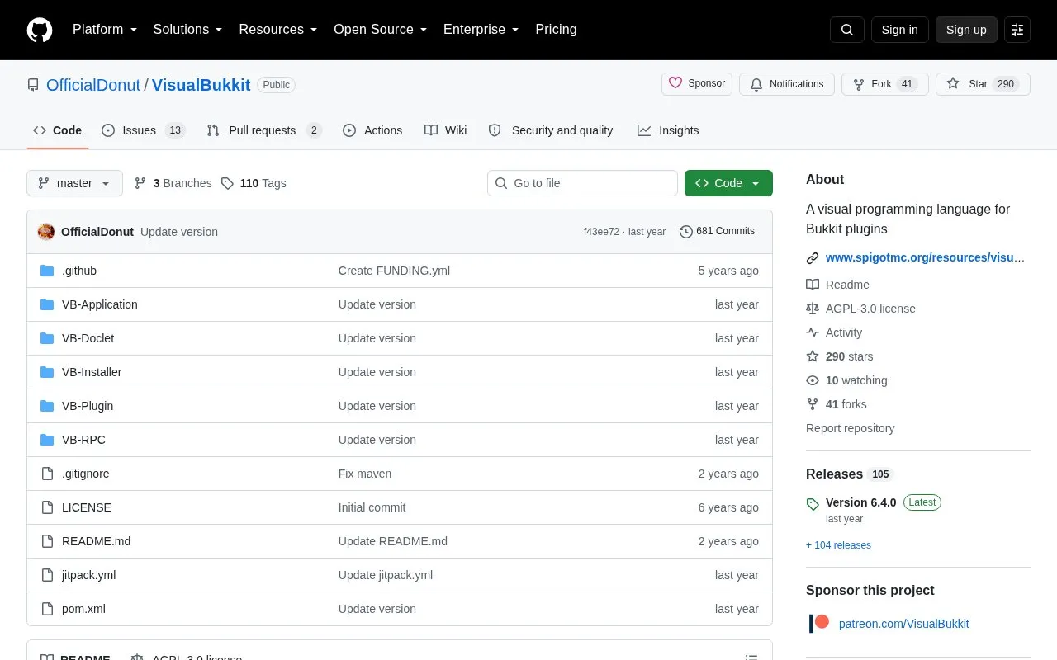This screenshot has height=660, width=1057.
Task: Open the GitHub home logo
Action: click(40, 30)
